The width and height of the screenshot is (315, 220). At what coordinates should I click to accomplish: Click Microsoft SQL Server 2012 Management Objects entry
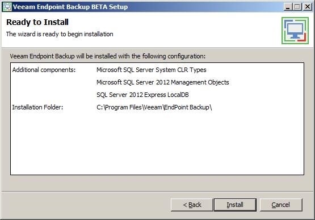click(x=163, y=82)
